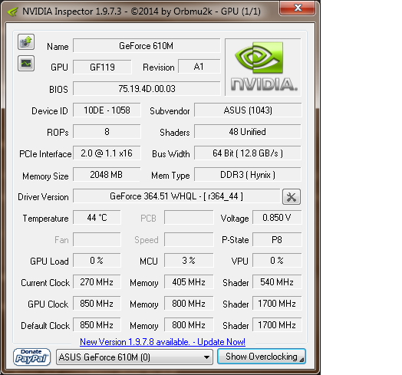Viewport: 402px width, 375px height.
Task: Expand the ASUS GeForce 610M GPU dropdown
Action: (134, 357)
